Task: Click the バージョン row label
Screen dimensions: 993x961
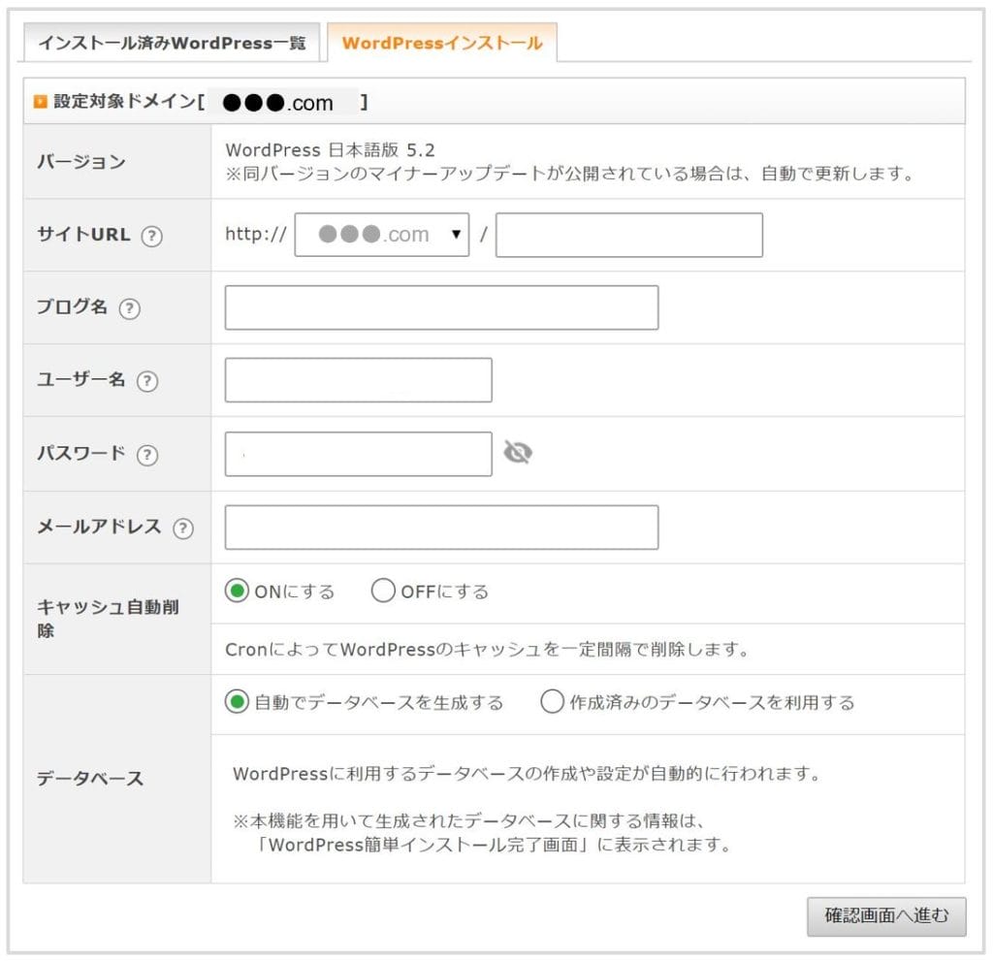Action: (81, 162)
